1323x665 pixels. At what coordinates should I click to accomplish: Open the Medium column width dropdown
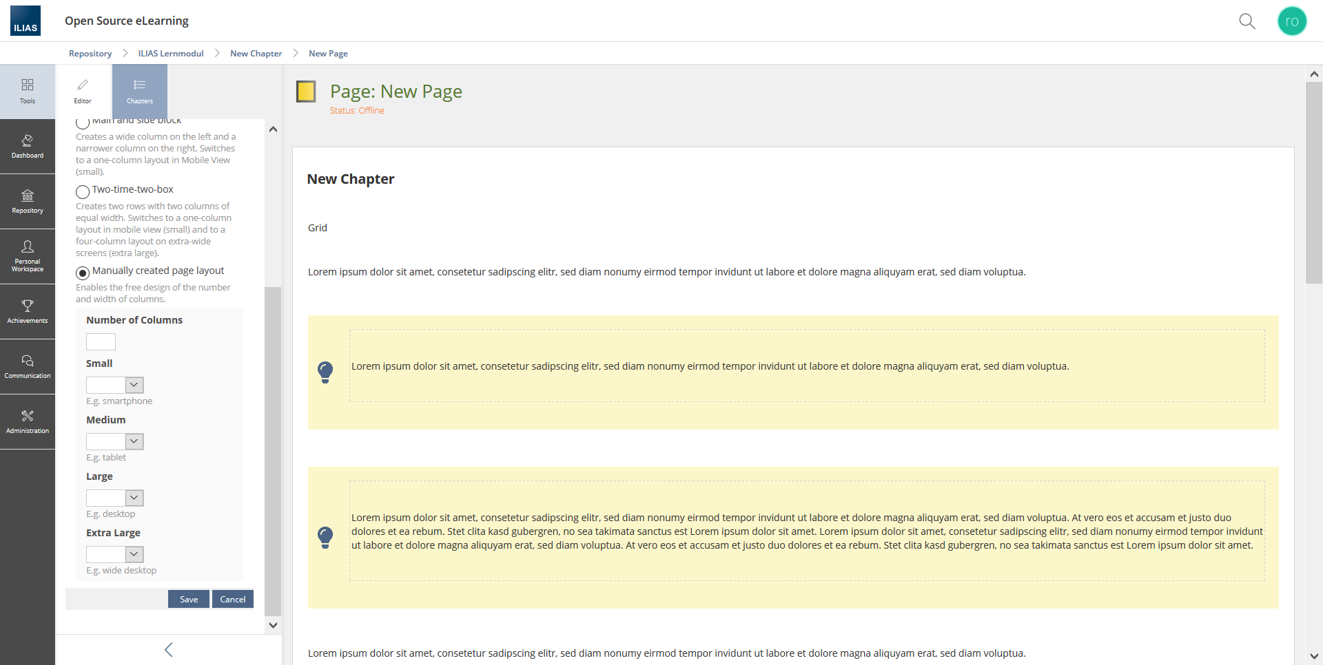coord(114,441)
